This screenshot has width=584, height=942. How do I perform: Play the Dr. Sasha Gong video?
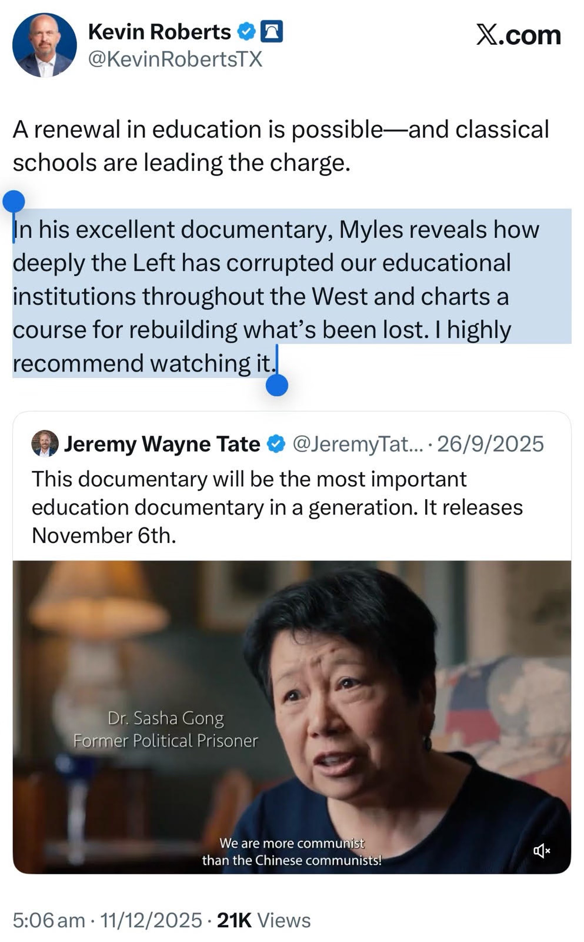[x=292, y=717]
